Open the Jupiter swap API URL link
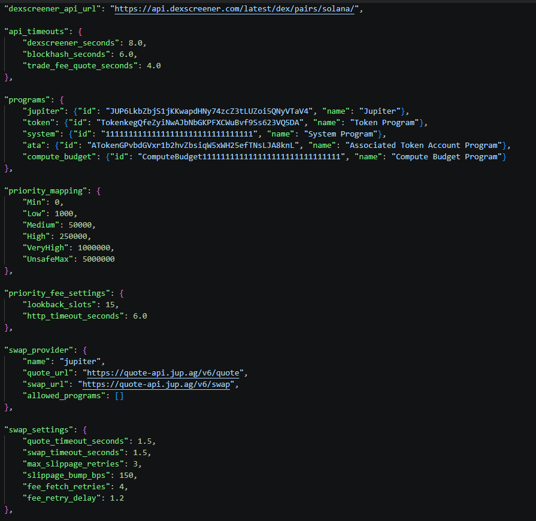The height and width of the screenshot is (521, 536). [x=156, y=384]
